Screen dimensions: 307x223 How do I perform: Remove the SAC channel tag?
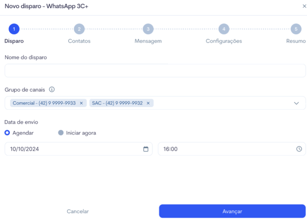(x=148, y=103)
